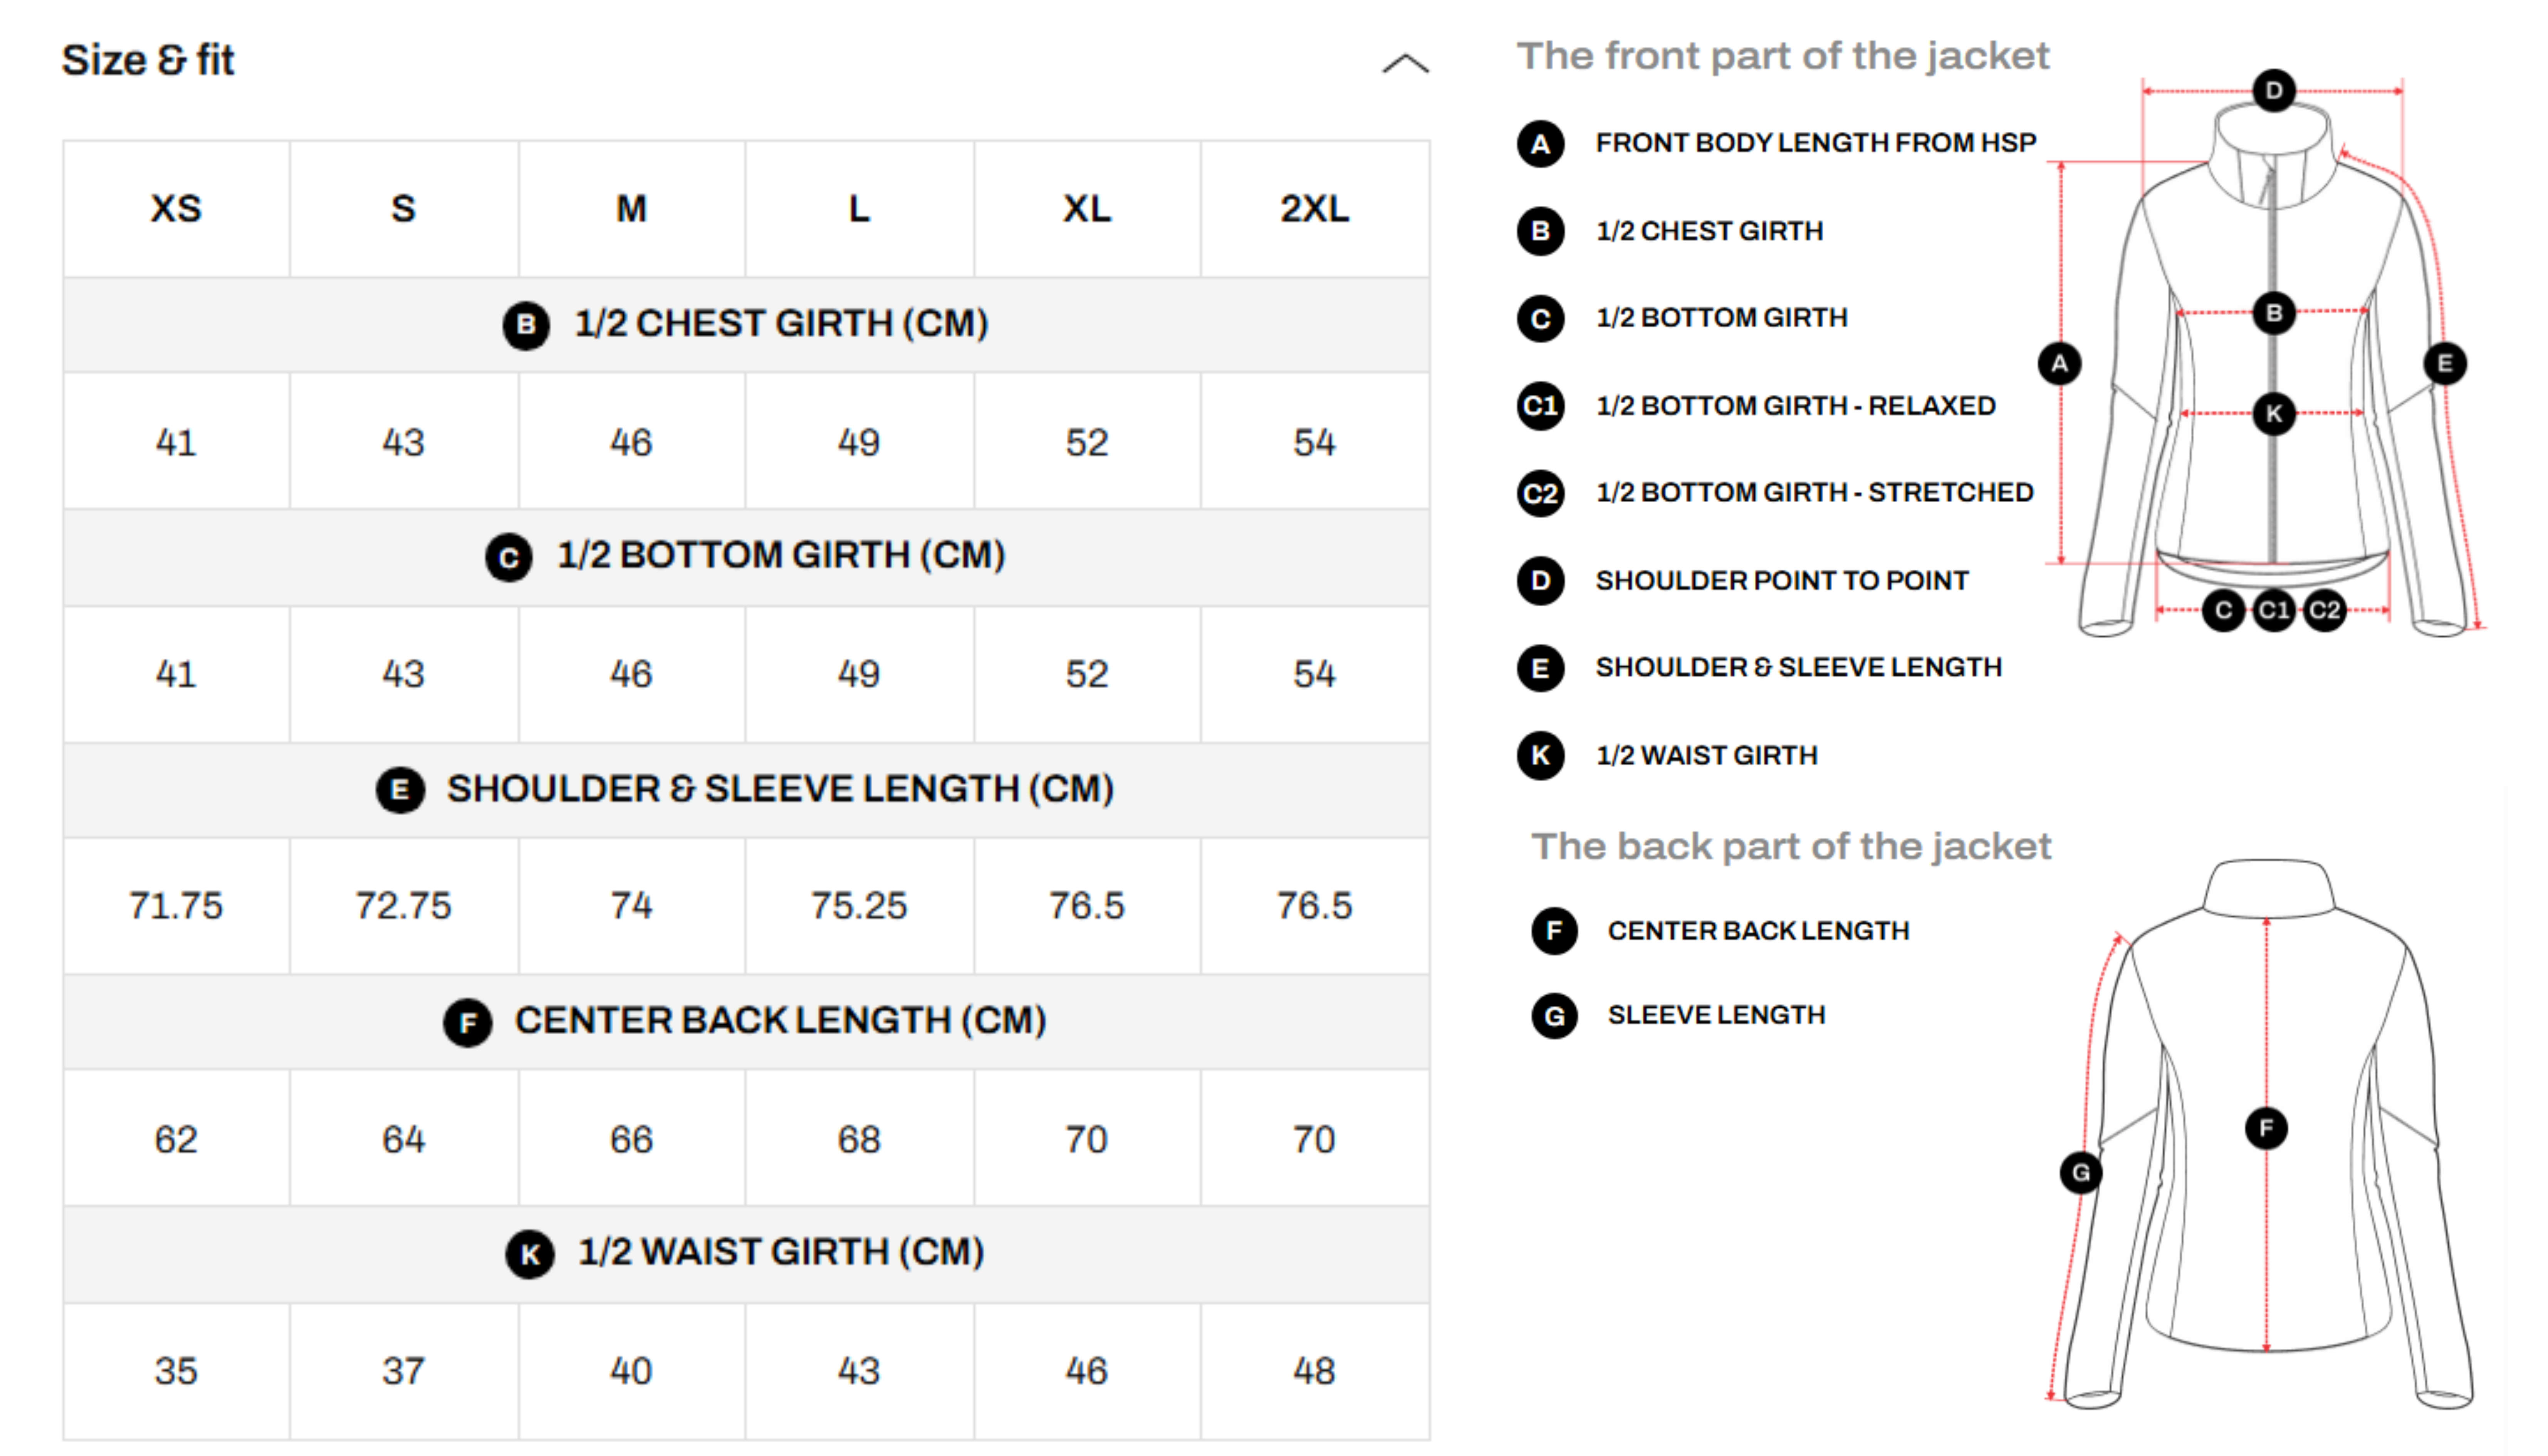Click the M size column header
This screenshot has height=1456, width=2548.
631,209
